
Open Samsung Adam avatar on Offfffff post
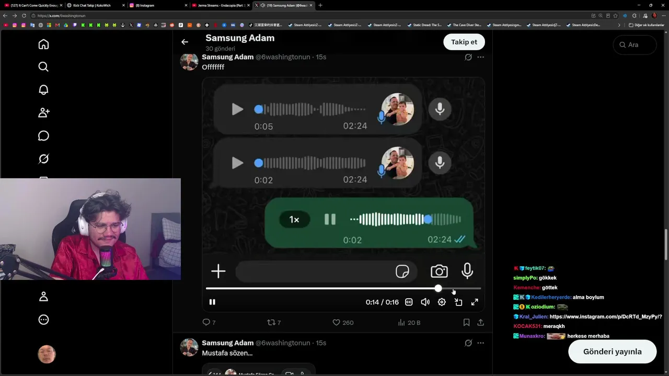tap(189, 61)
